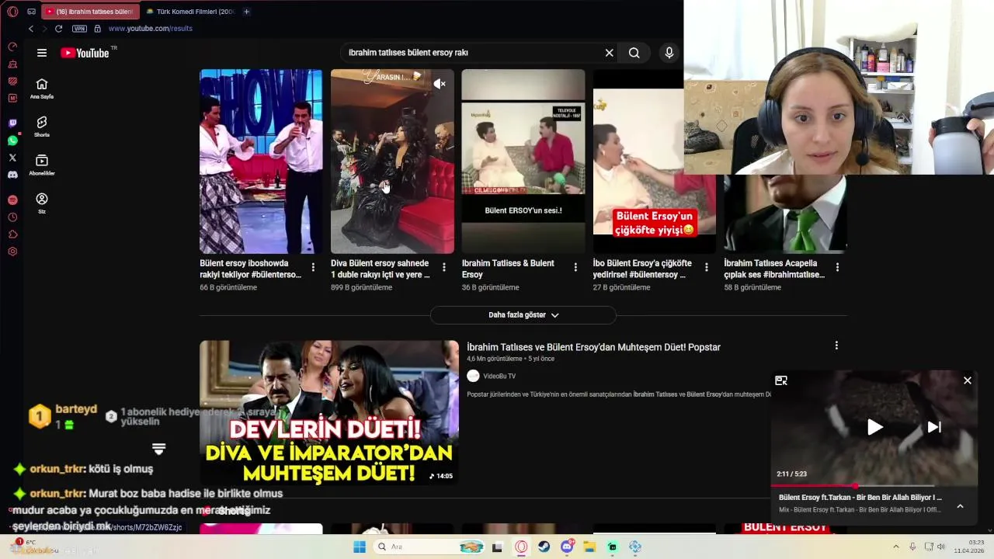
Task: Expand the miniplayer playlist chevron
Action: pyautogui.click(x=960, y=506)
